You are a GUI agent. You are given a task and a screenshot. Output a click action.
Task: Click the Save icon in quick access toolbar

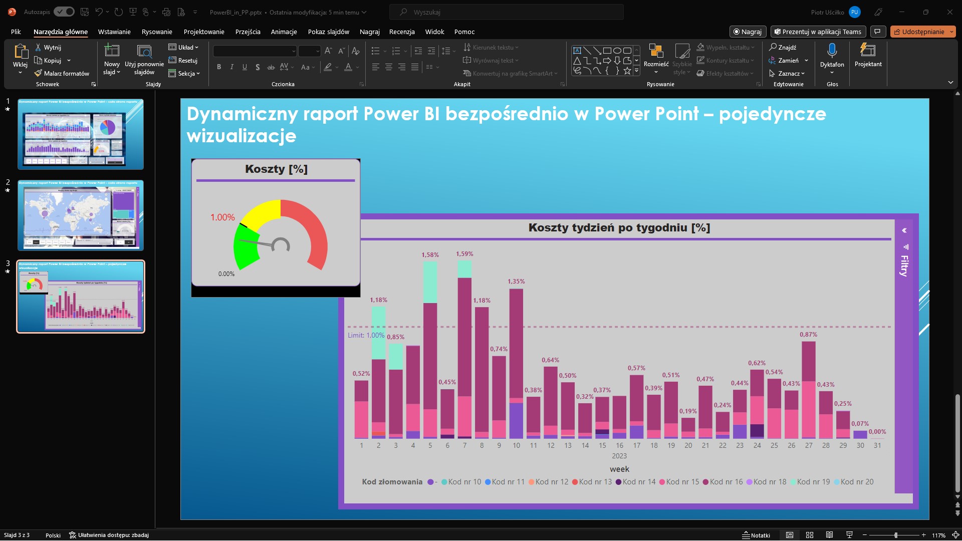pos(85,12)
